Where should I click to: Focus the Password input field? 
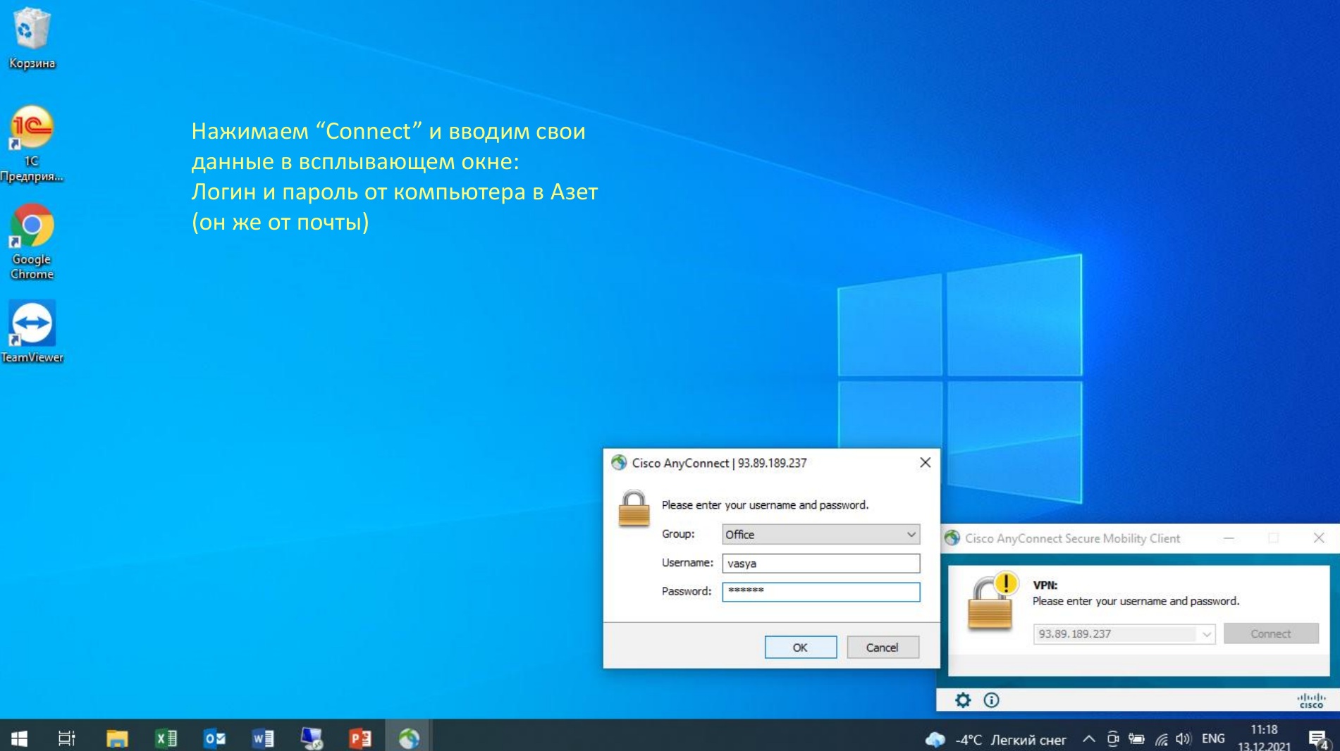(x=820, y=592)
